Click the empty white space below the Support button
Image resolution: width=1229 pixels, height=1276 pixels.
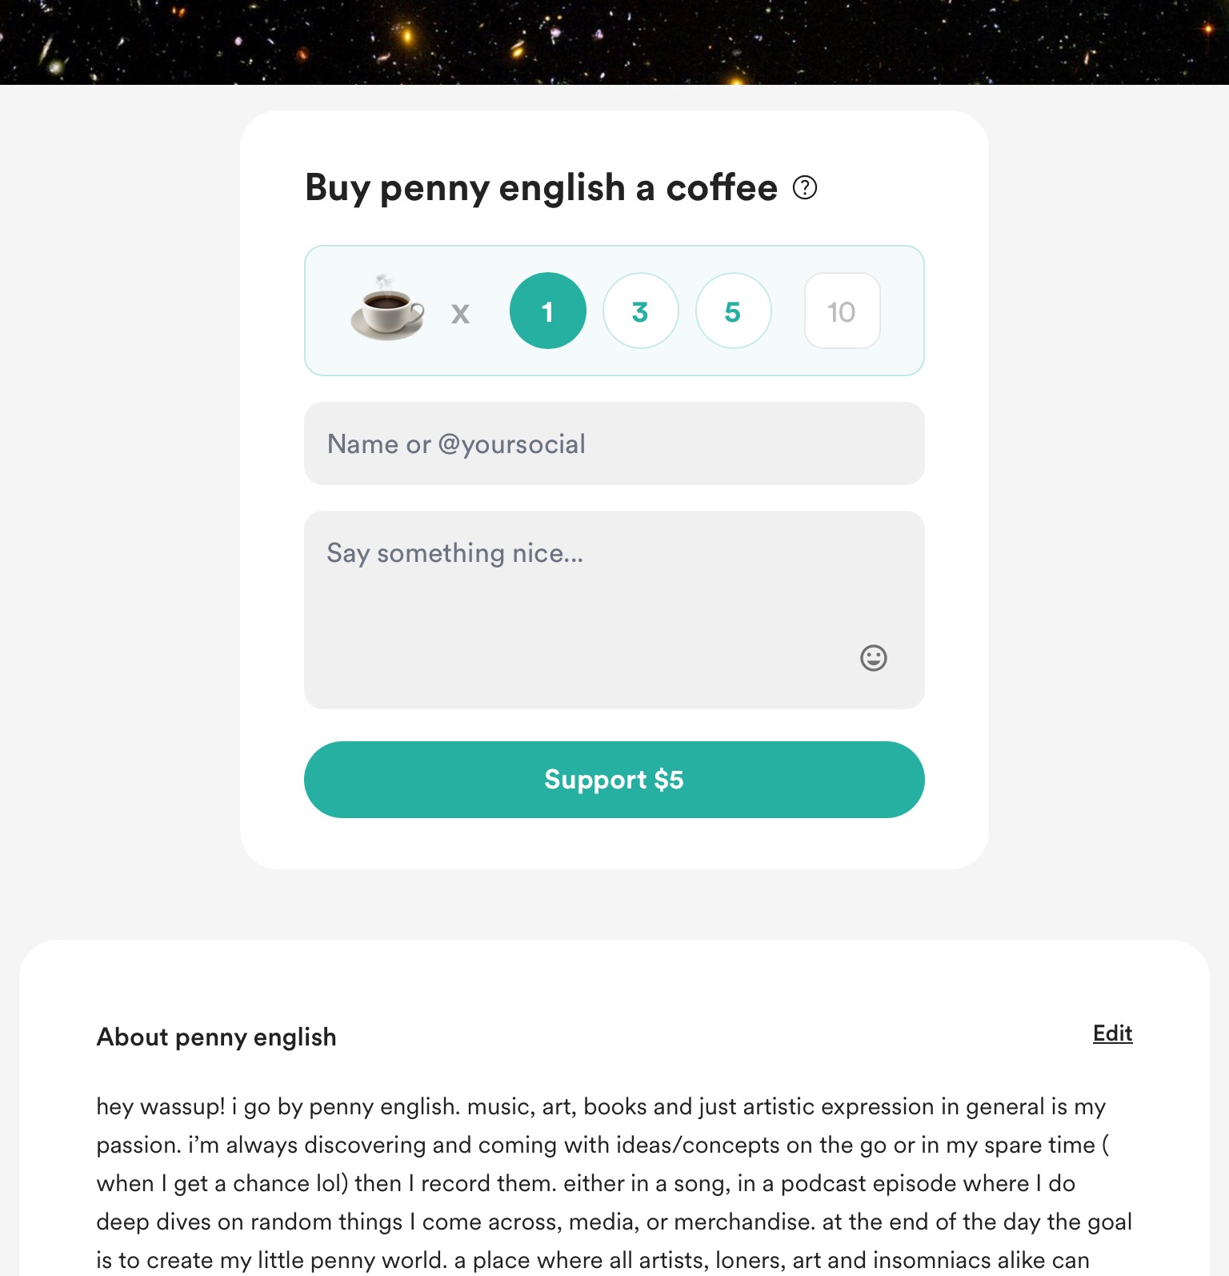(x=614, y=844)
